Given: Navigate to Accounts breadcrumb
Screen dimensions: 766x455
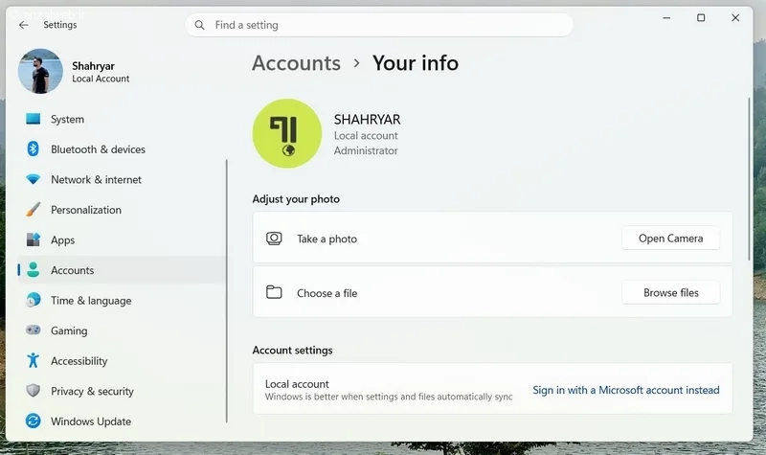Looking at the screenshot, I should pos(296,63).
